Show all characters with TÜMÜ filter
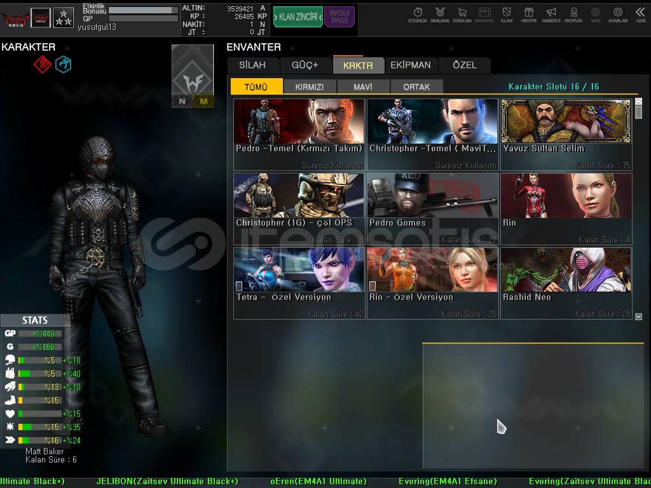The width and height of the screenshot is (651, 488). pyautogui.click(x=257, y=86)
